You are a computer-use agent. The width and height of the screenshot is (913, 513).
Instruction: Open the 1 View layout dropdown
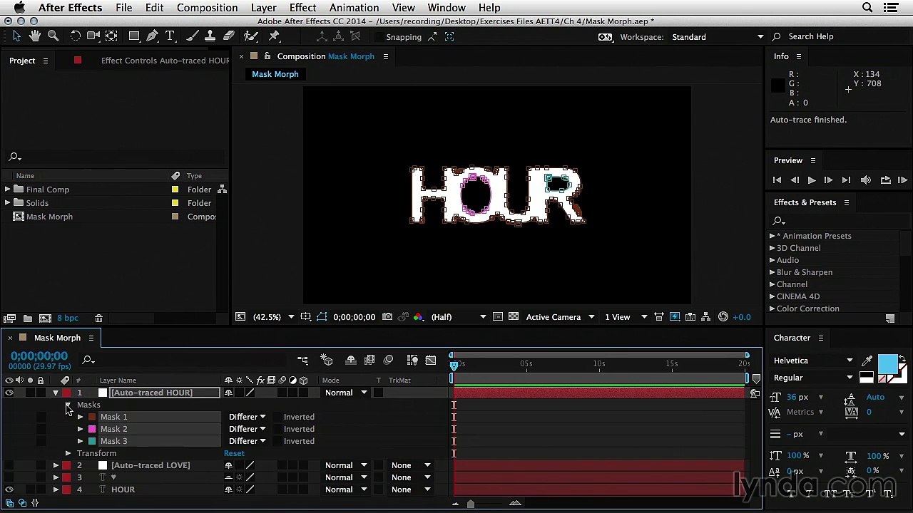pyautogui.click(x=626, y=317)
